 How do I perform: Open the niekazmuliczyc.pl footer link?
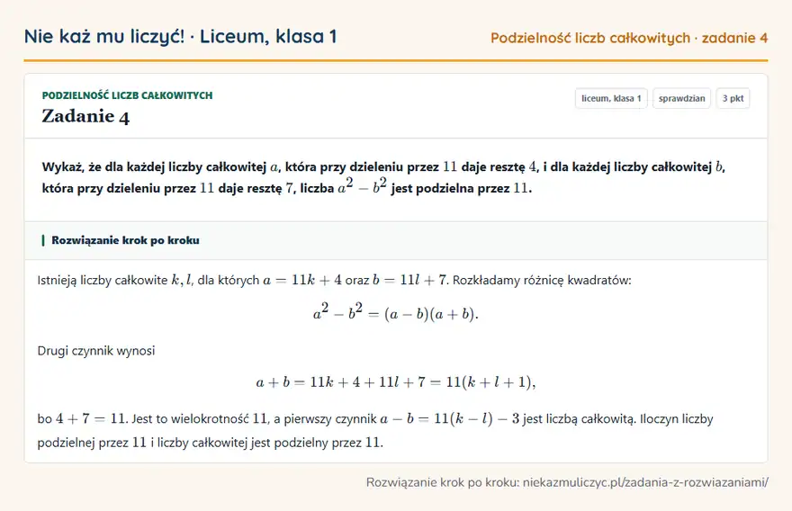tap(645, 482)
